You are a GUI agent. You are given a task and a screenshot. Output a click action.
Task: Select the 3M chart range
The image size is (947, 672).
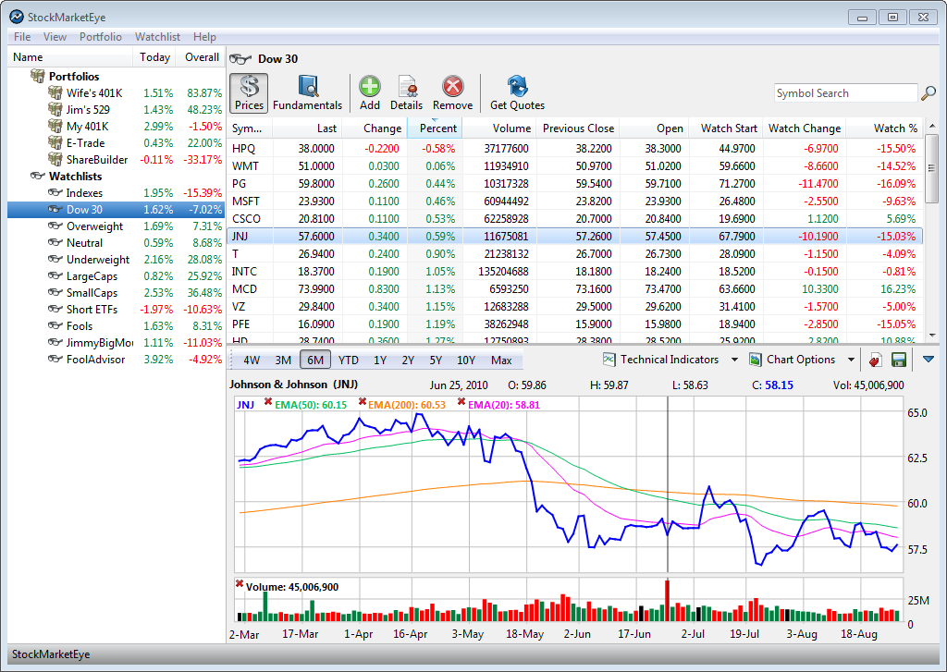click(x=283, y=360)
